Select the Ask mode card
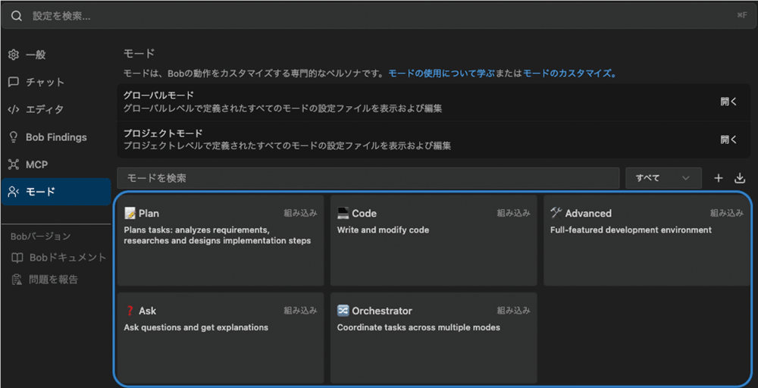The width and height of the screenshot is (758, 388). coord(221,338)
